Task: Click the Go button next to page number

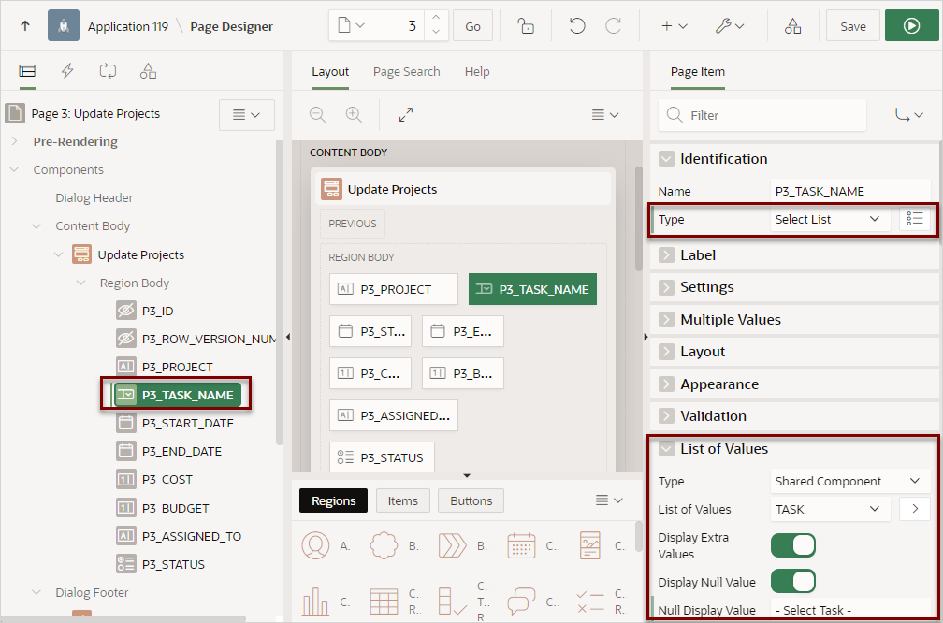Action: tap(472, 25)
